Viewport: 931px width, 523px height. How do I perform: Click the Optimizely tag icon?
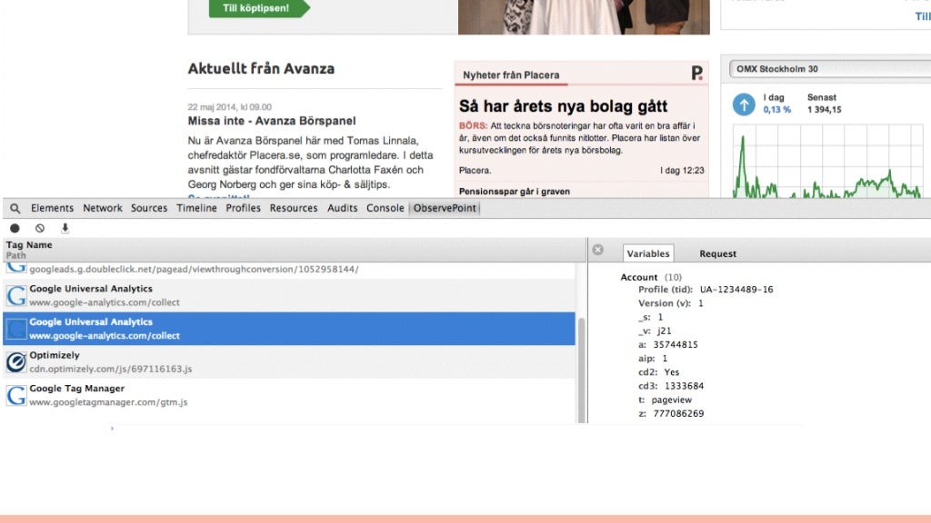pyautogui.click(x=16, y=361)
